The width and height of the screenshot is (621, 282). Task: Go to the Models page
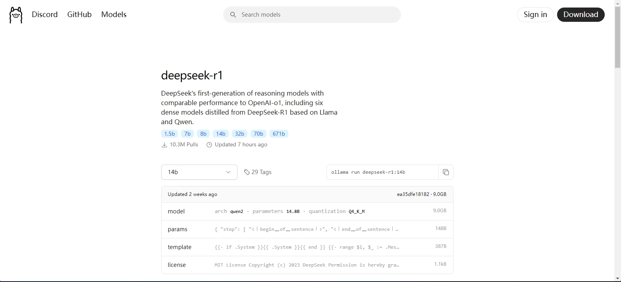point(114,14)
